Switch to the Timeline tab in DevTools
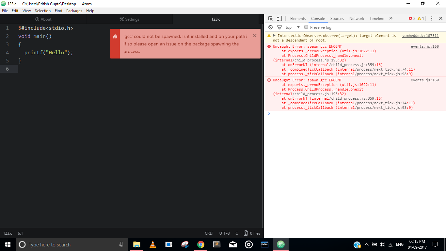Viewport: 446px width, 251px height. point(377,19)
